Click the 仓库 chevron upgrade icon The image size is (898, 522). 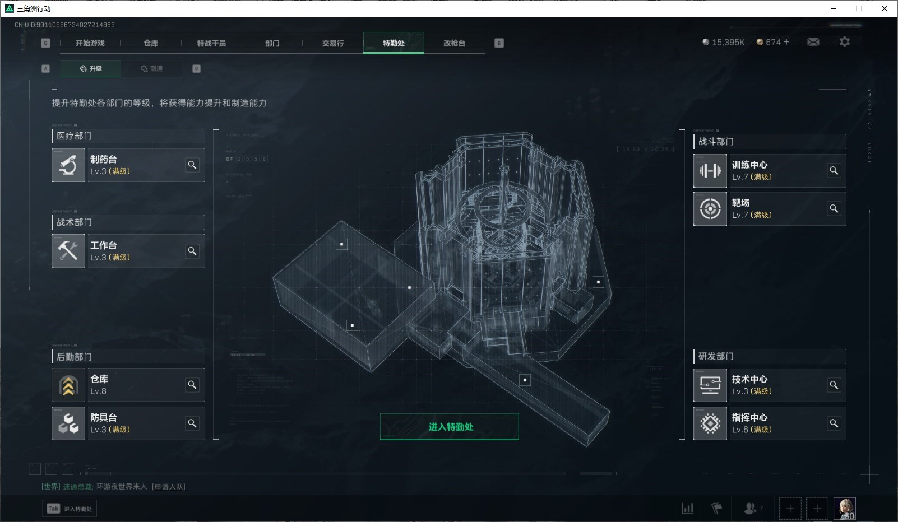(68, 385)
